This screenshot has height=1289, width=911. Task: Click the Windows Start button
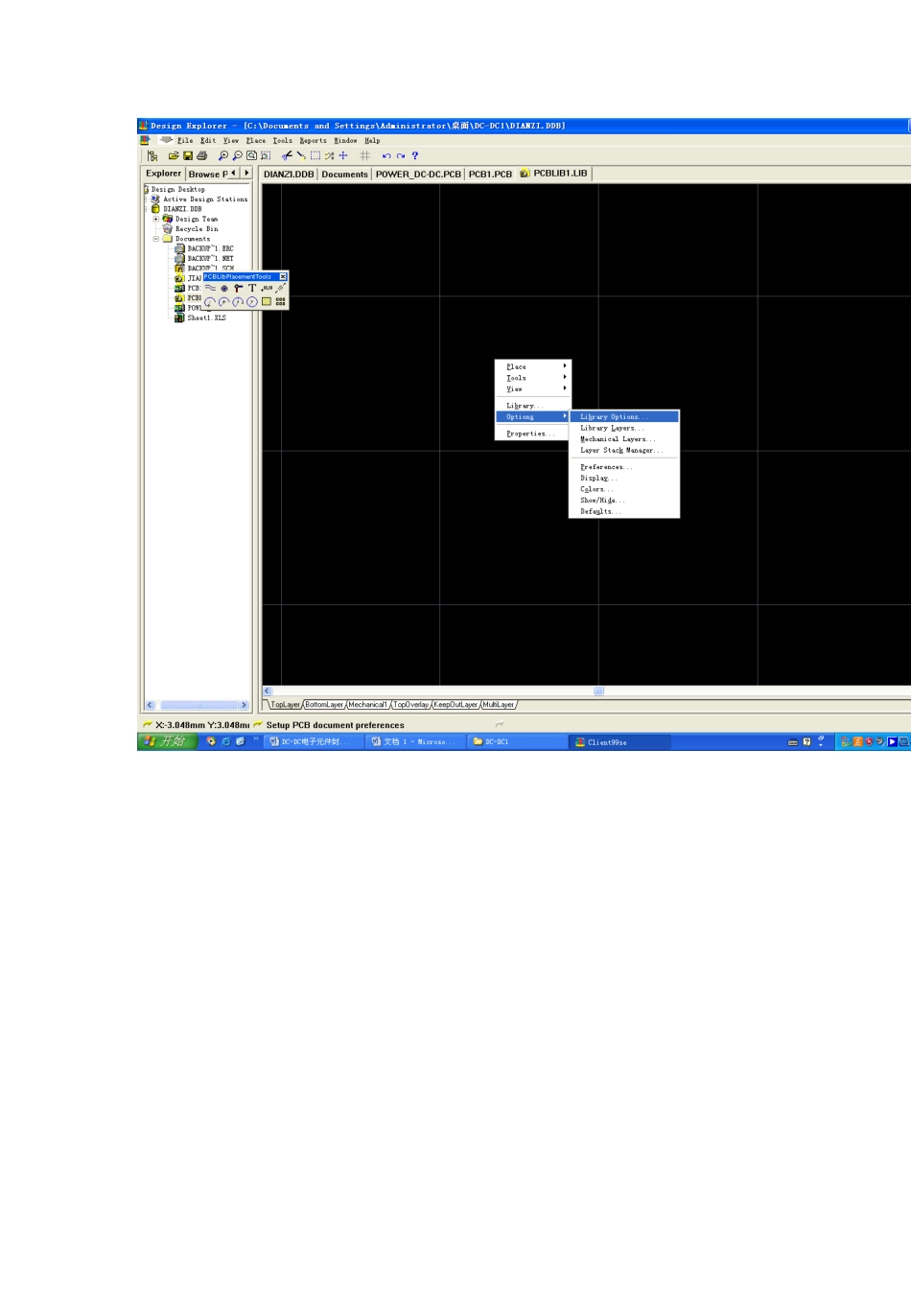coord(167,741)
